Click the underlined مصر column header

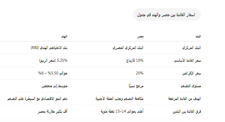pyautogui.click(x=140, y=37)
